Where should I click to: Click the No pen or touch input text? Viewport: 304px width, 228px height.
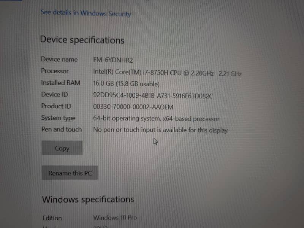pos(160,130)
